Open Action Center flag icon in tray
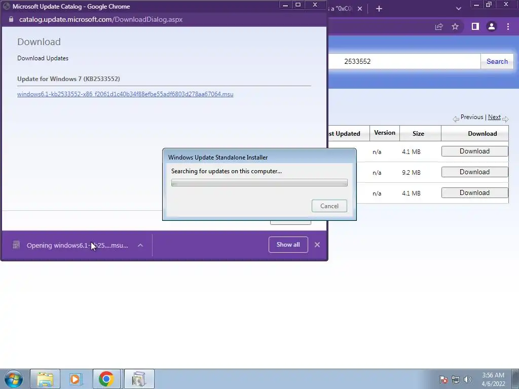The image size is (519, 389). (443, 379)
